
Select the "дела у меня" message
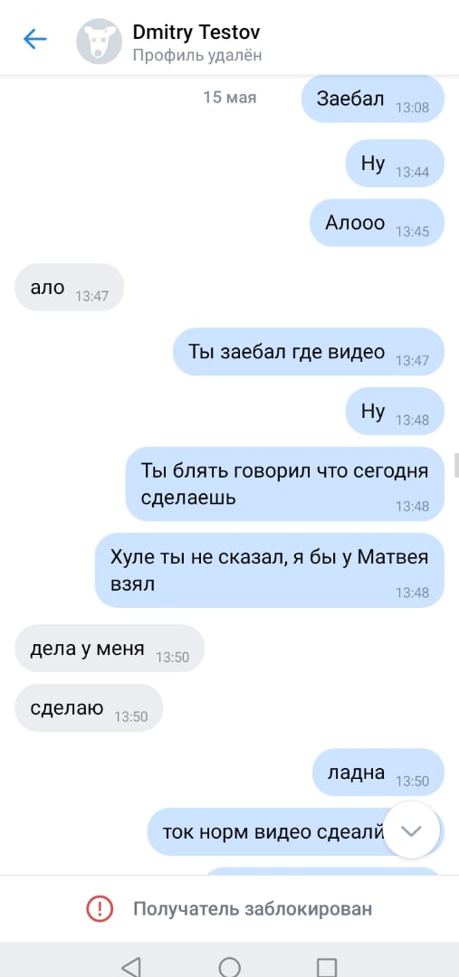tap(110, 648)
